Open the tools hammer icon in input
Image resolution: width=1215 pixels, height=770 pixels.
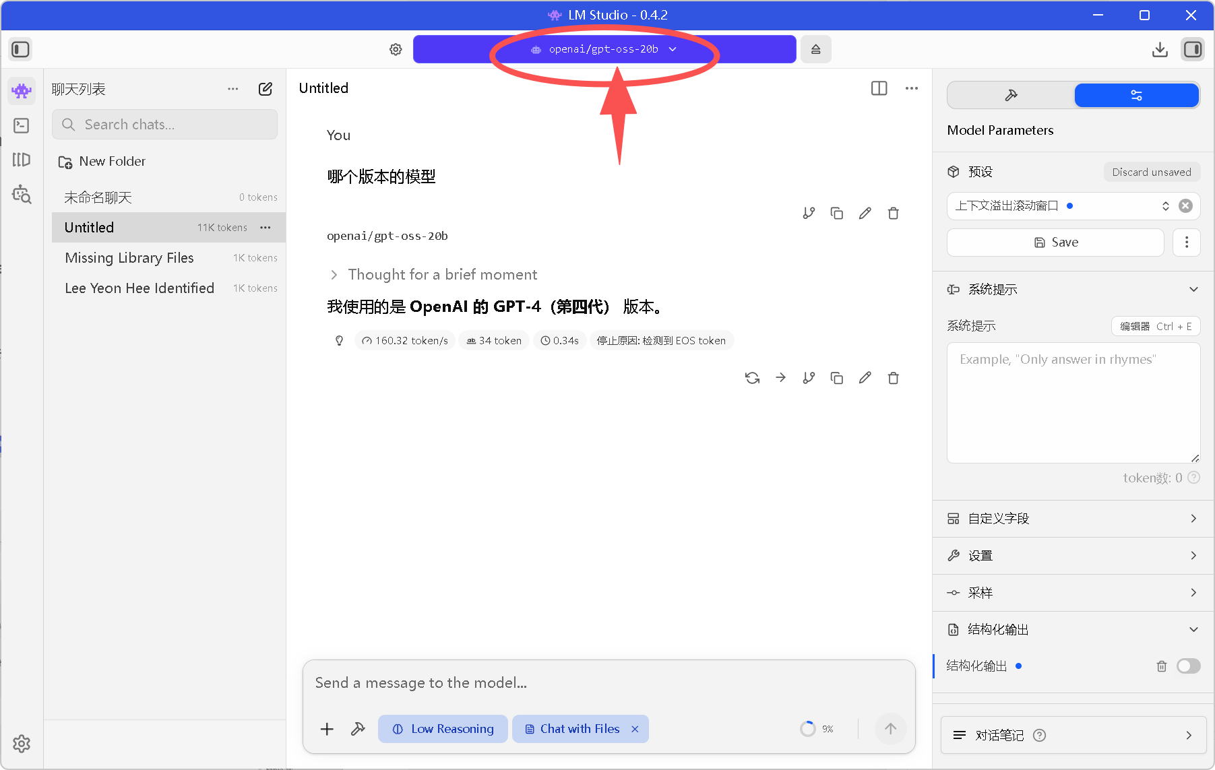click(x=358, y=729)
